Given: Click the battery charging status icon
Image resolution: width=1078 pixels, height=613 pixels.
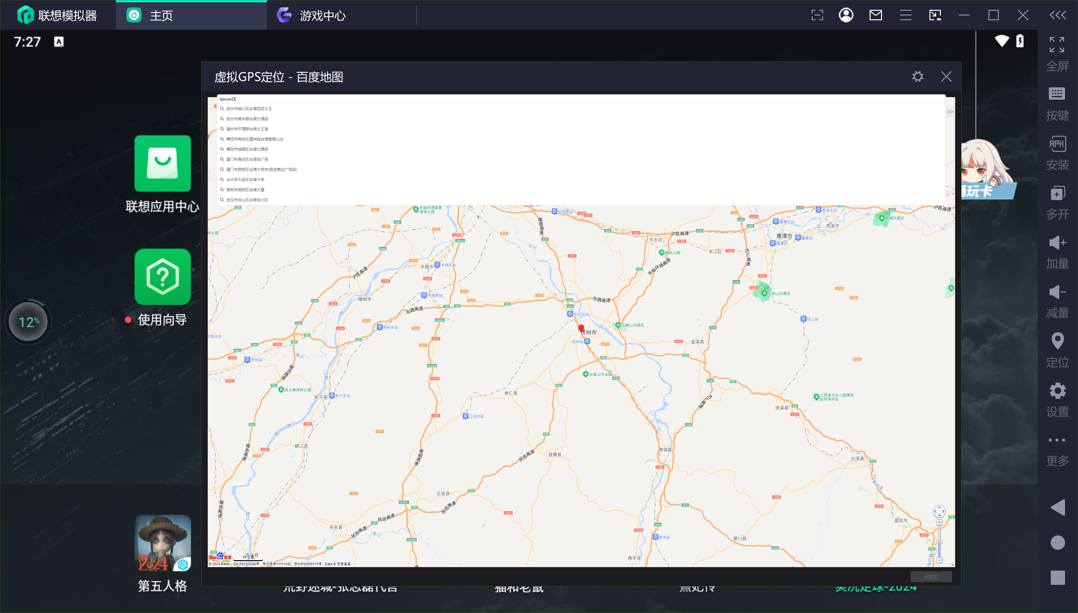Looking at the screenshot, I should [1020, 41].
